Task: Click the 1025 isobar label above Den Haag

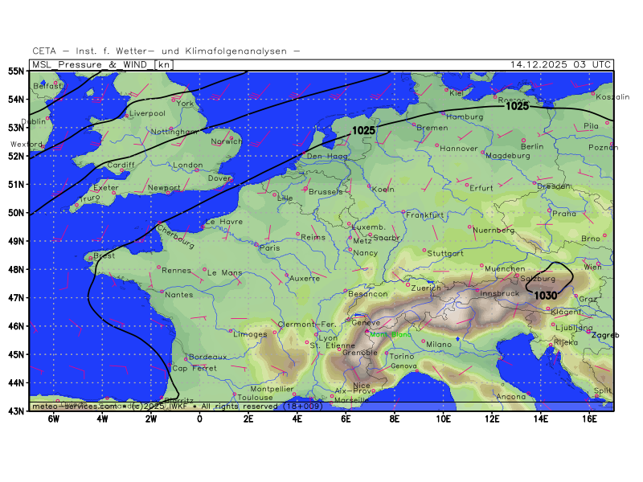Action: 364,130
